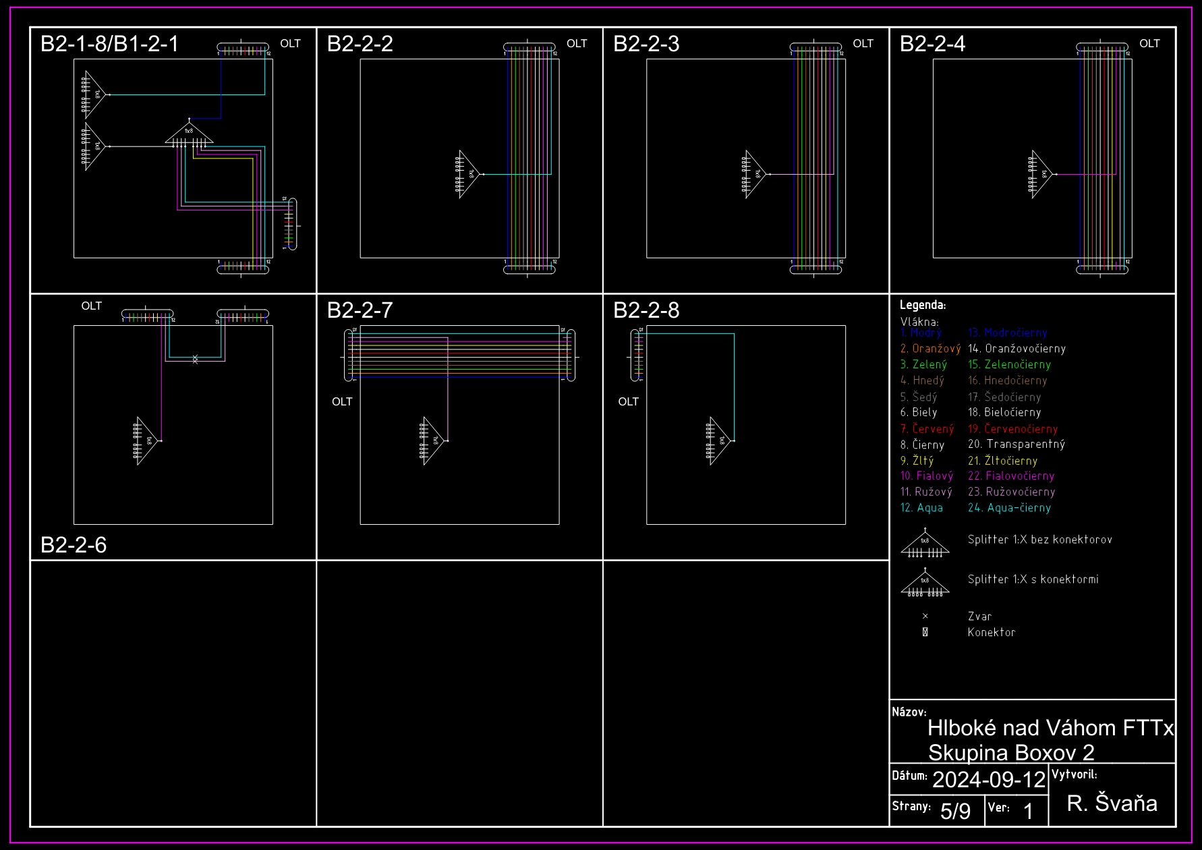Click the splitter symbol in box B2-2-8

point(719,441)
